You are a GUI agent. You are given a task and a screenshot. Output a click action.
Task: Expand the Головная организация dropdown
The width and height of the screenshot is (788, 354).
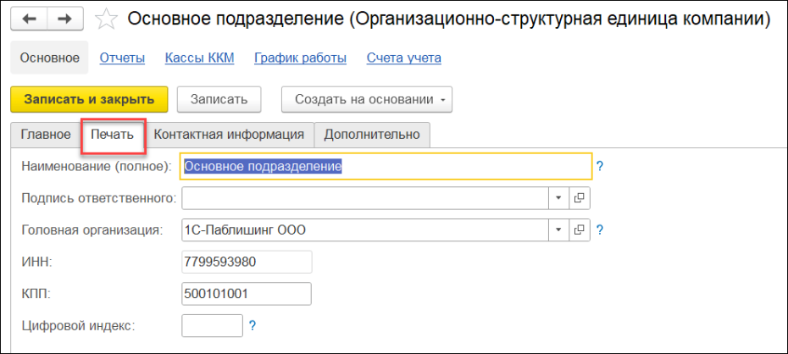(558, 230)
